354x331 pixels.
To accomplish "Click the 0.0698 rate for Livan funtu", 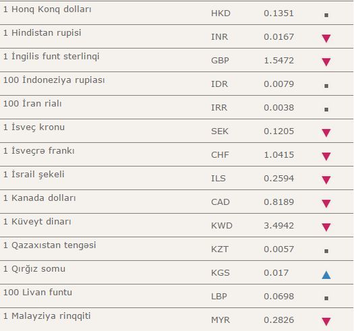I will pyautogui.click(x=279, y=296).
